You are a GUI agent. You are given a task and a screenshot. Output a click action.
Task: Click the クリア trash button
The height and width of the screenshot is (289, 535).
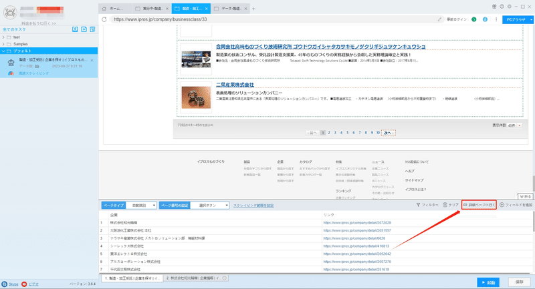451,205
